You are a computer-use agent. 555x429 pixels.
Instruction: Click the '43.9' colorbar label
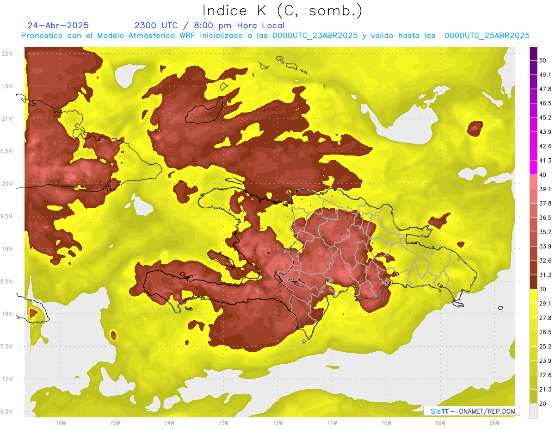coord(545,132)
